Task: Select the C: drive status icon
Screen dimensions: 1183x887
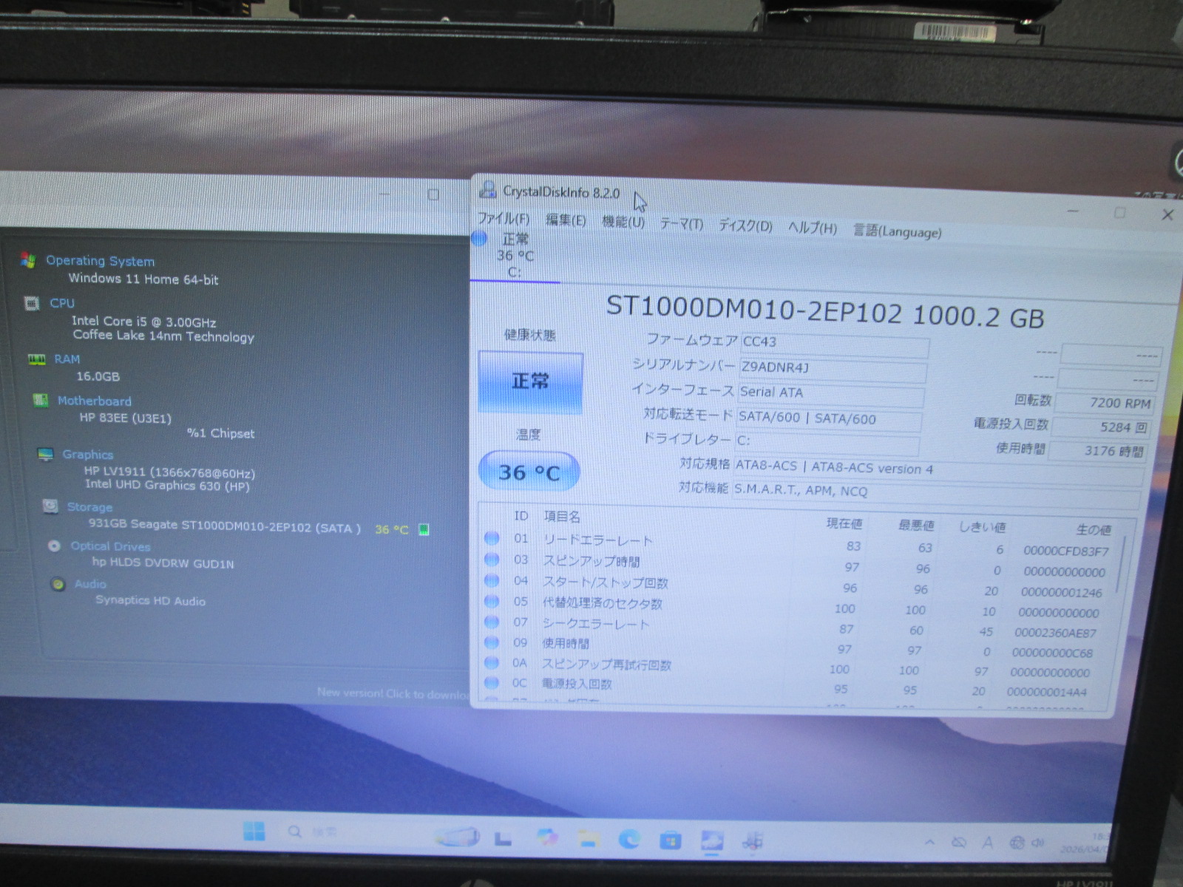Action: pyautogui.click(x=480, y=239)
